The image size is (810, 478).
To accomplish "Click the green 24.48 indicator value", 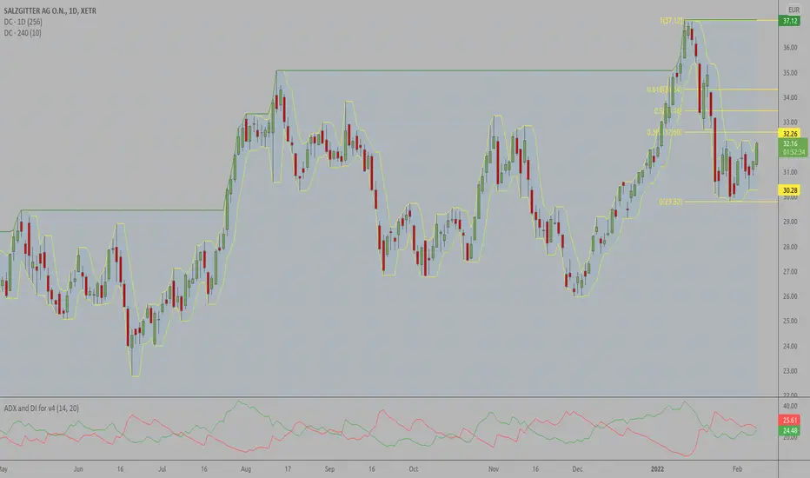I will pyautogui.click(x=790, y=430).
